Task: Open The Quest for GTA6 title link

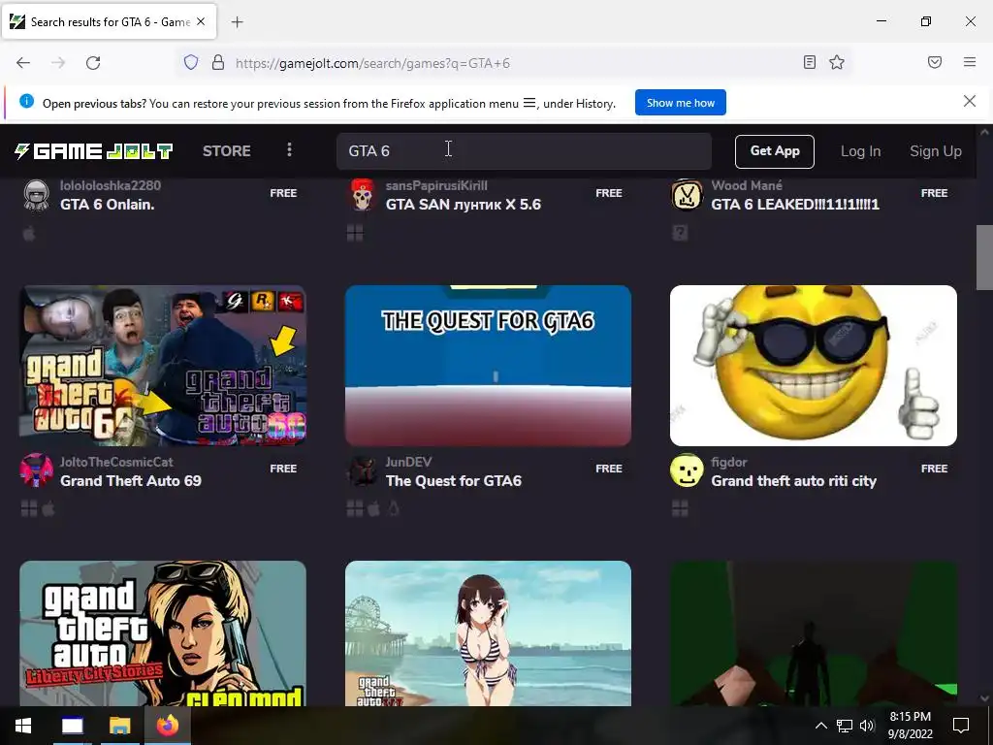Action: pos(454,481)
